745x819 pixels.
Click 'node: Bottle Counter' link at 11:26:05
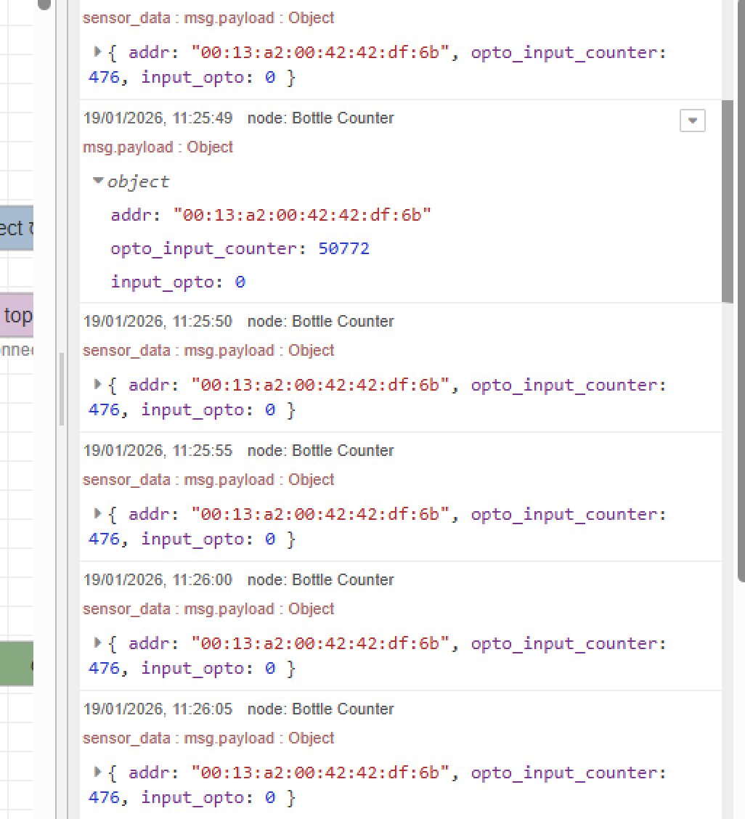pyautogui.click(x=320, y=709)
